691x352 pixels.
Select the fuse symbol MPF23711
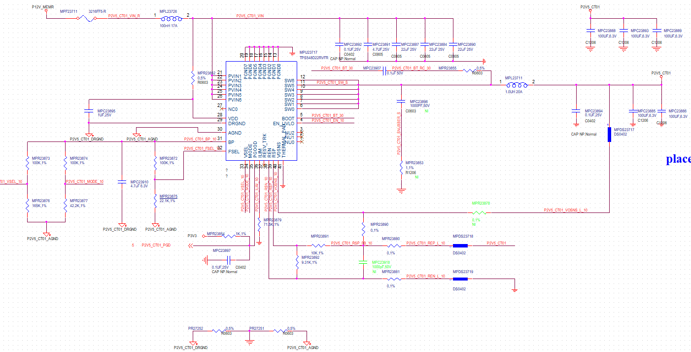point(88,18)
